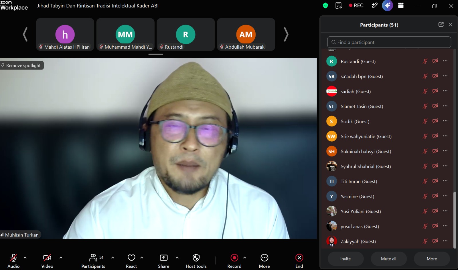Turn on camera with Video button

[x=47, y=261]
